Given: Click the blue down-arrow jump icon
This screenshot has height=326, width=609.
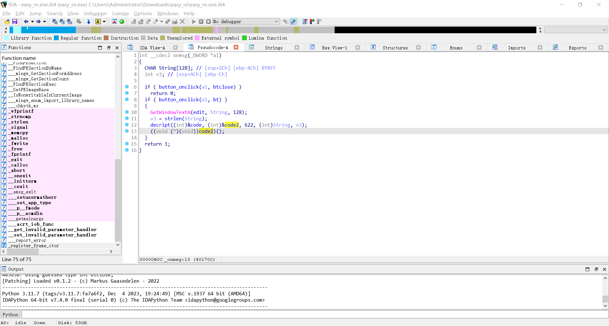Looking at the screenshot, I should coord(88,22).
